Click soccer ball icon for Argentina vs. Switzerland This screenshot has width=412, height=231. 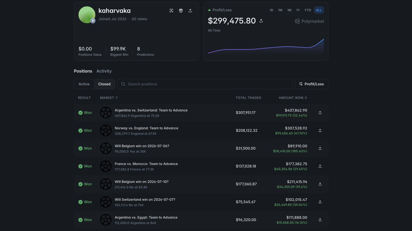(x=105, y=113)
